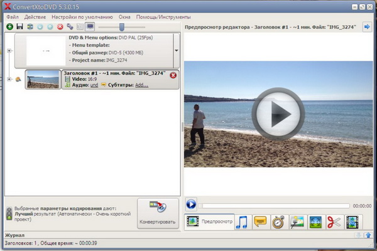Viewport: 377px width, 251px height.
Task: Click the Конвертировать button
Action: click(x=156, y=214)
